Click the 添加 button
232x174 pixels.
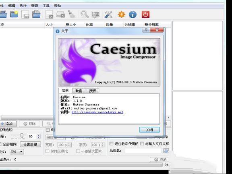click(8, 124)
